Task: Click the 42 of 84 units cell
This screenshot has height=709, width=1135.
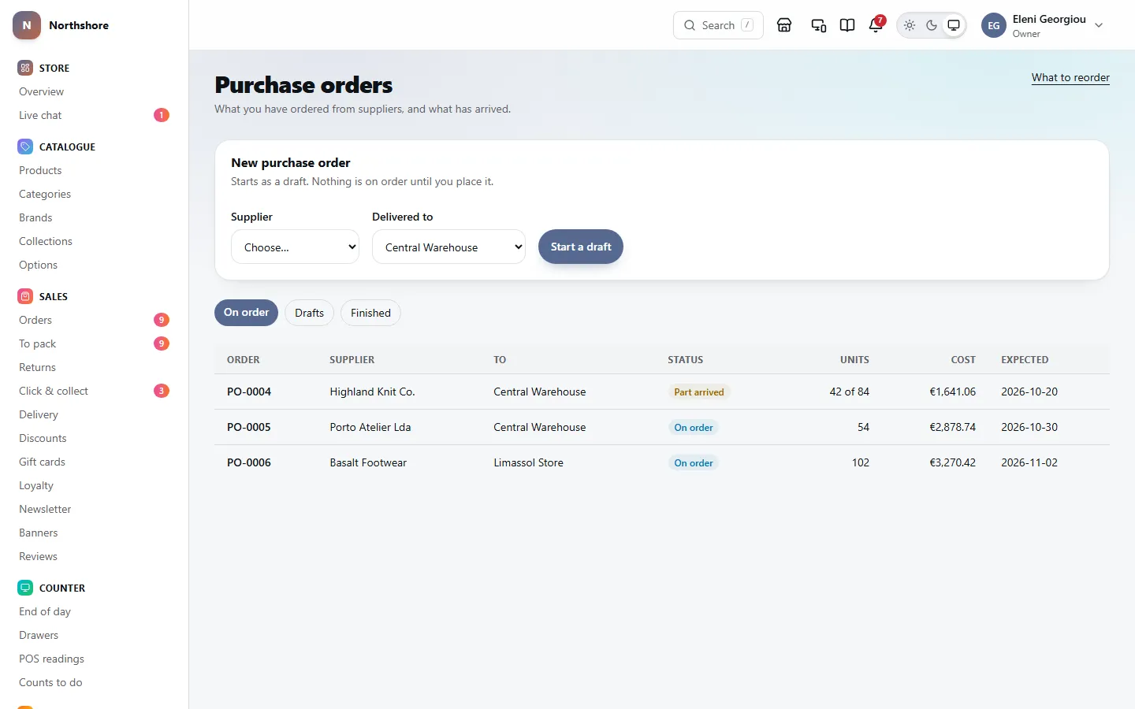Action: [849, 392]
